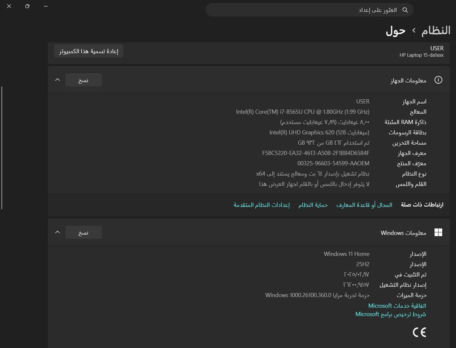Select the device ID F5BC5220 value
Viewport: 456px width, 348px height.
[316, 153]
